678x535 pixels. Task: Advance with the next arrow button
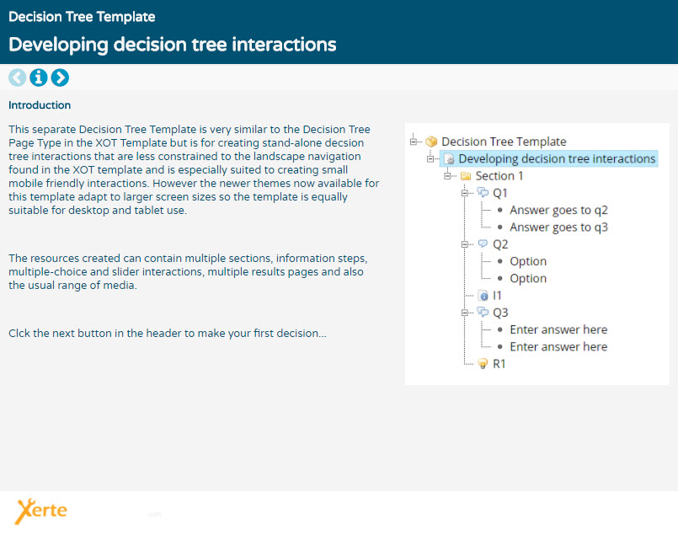(x=60, y=78)
